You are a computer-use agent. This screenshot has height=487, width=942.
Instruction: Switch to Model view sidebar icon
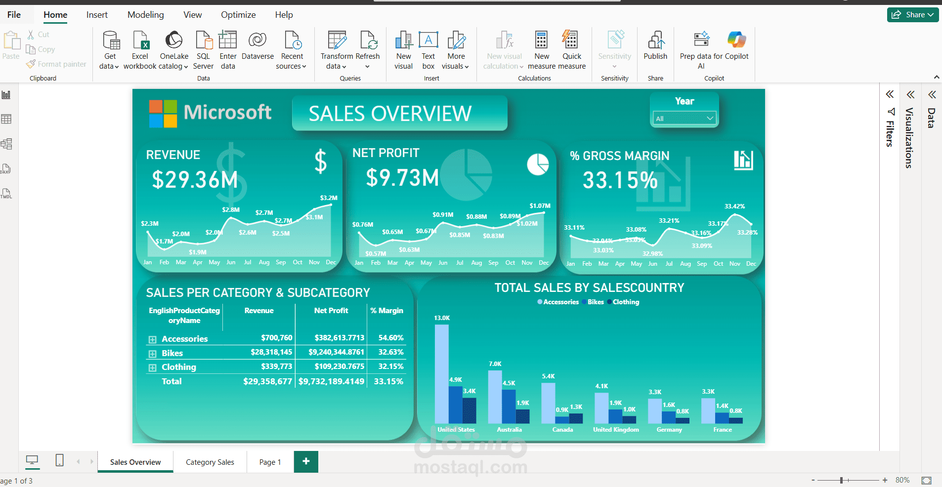click(6, 144)
